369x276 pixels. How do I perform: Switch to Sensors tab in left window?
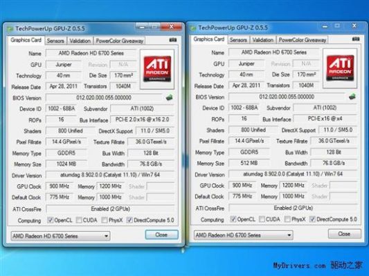(55, 41)
